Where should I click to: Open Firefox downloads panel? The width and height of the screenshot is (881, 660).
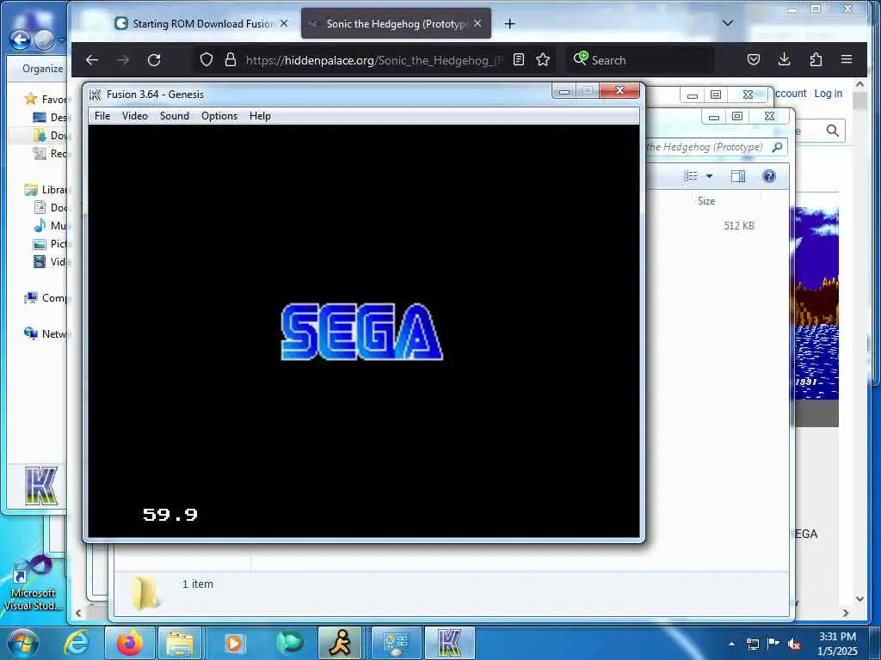(x=785, y=59)
